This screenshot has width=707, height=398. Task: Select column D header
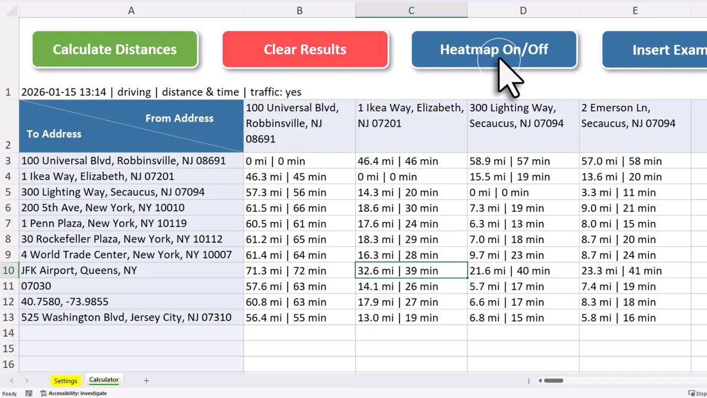point(523,11)
